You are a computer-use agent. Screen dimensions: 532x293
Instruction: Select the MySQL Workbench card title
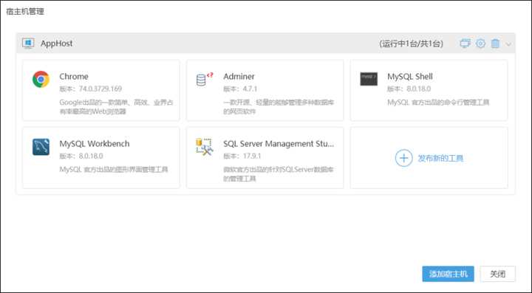coord(95,144)
